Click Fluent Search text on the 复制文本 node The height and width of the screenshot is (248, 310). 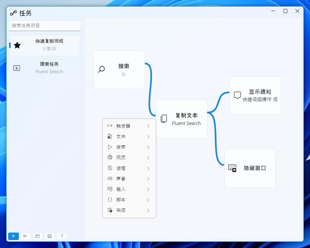point(186,123)
